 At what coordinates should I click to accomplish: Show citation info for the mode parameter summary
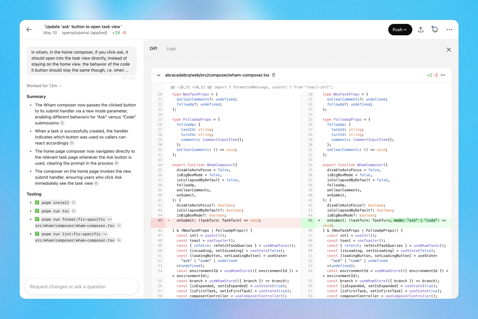click(x=62, y=123)
